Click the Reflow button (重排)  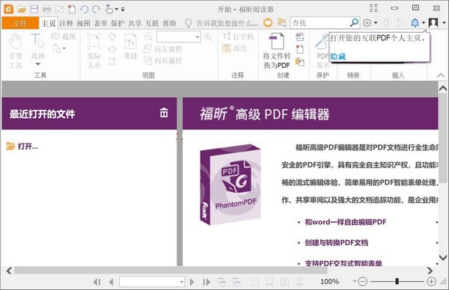tap(130, 46)
